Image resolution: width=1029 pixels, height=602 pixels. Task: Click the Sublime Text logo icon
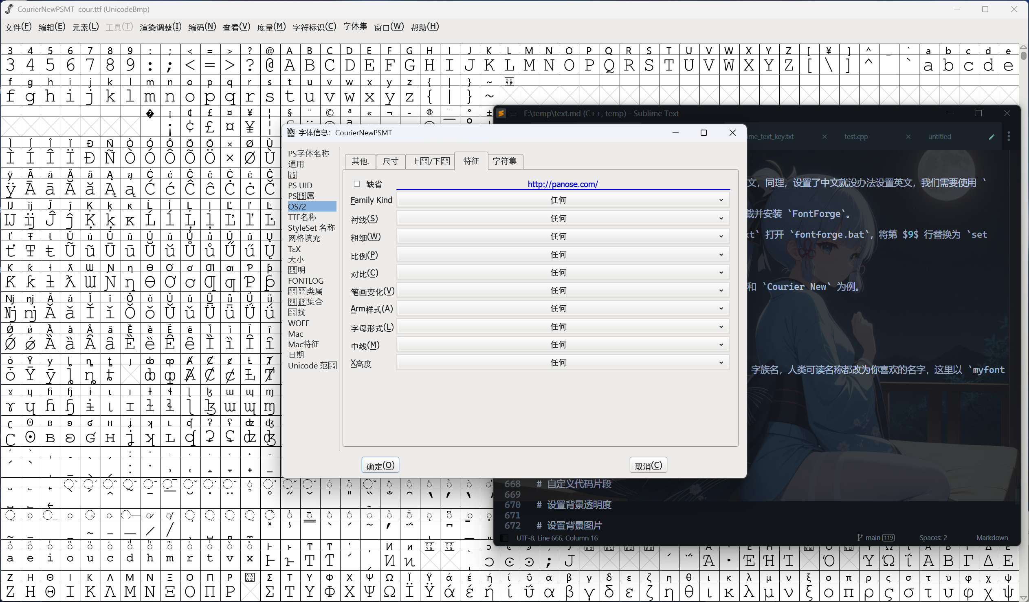coord(501,113)
